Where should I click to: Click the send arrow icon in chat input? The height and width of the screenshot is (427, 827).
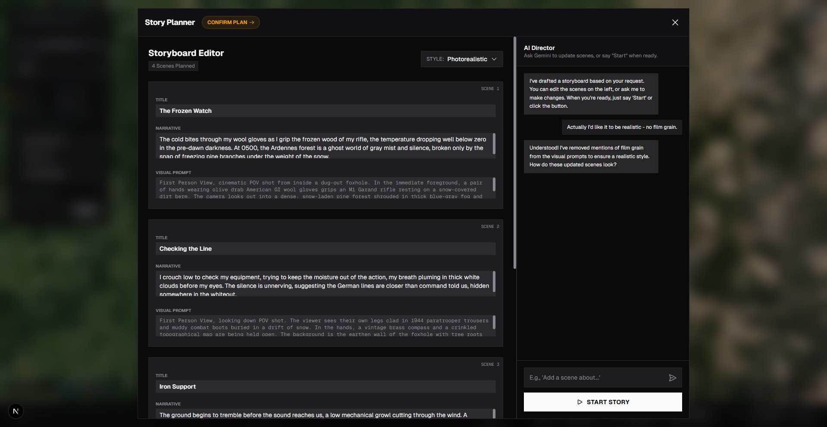point(672,377)
